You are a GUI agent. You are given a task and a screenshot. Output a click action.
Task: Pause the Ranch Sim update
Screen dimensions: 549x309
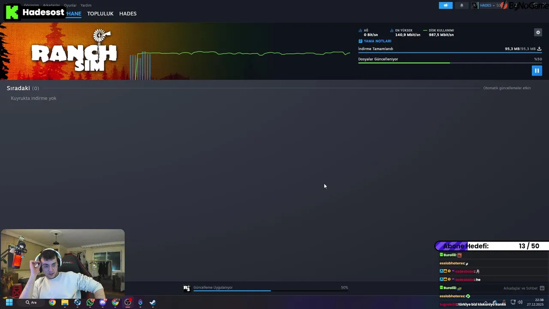pos(537,70)
